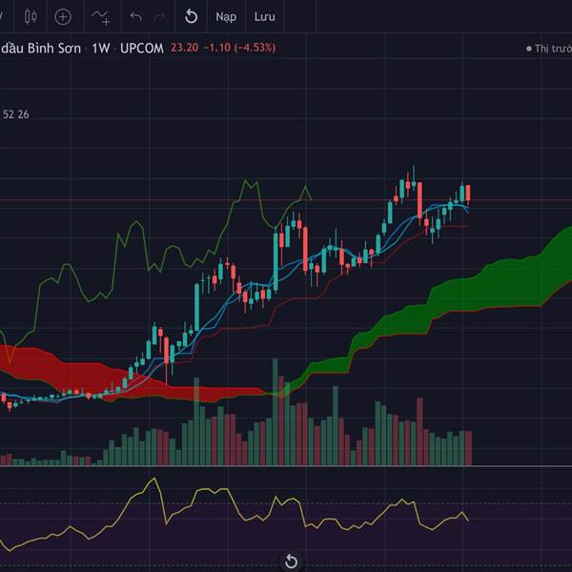Click the reset chart circular arrow icon
This screenshot has height=572, width=572.
click(192, 16)
